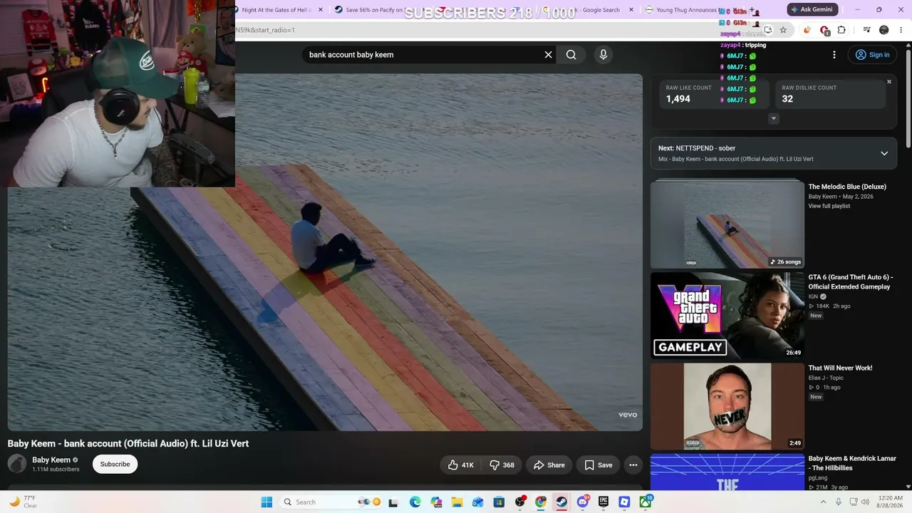Screen dimensions: 912x513
Task: Click View full playlist link
Action: click(x=829, y=206)
